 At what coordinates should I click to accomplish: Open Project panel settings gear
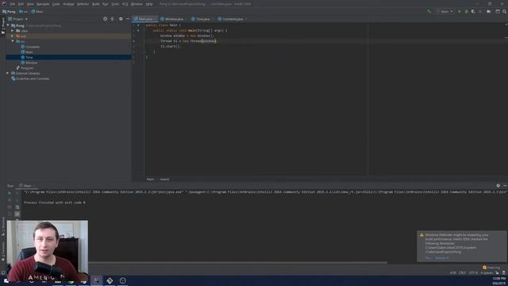pos(121,19)
